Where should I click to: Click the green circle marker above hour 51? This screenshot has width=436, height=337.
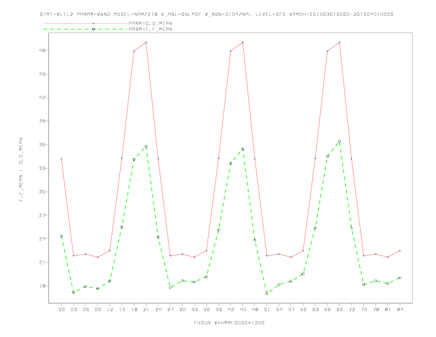pyautogui.click(x=267, y=293)
